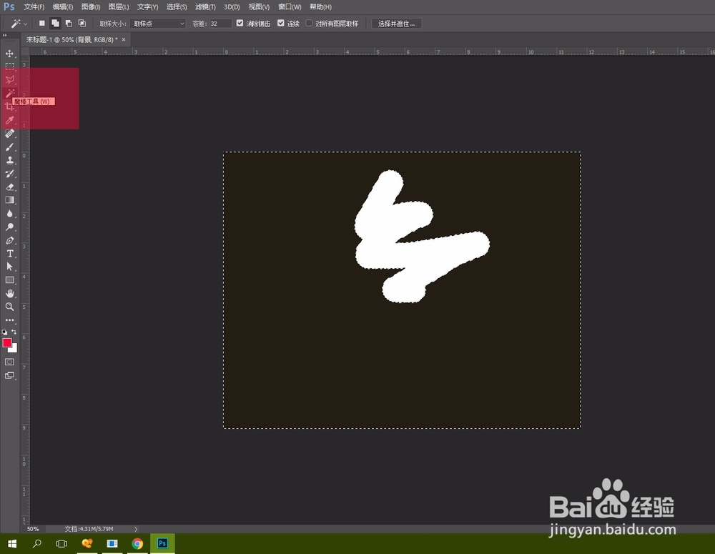Open the 滤镜(T) menu
The width and height of the screenshot is (715, 554).
click(x=205, y=7)
